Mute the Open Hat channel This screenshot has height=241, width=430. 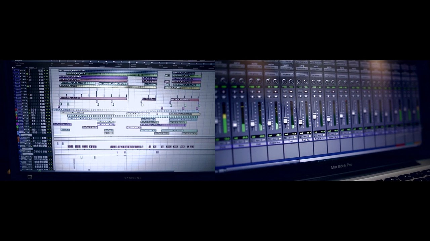coord(275,96)
